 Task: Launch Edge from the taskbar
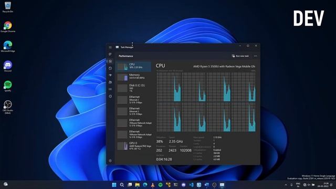[145, 185]
